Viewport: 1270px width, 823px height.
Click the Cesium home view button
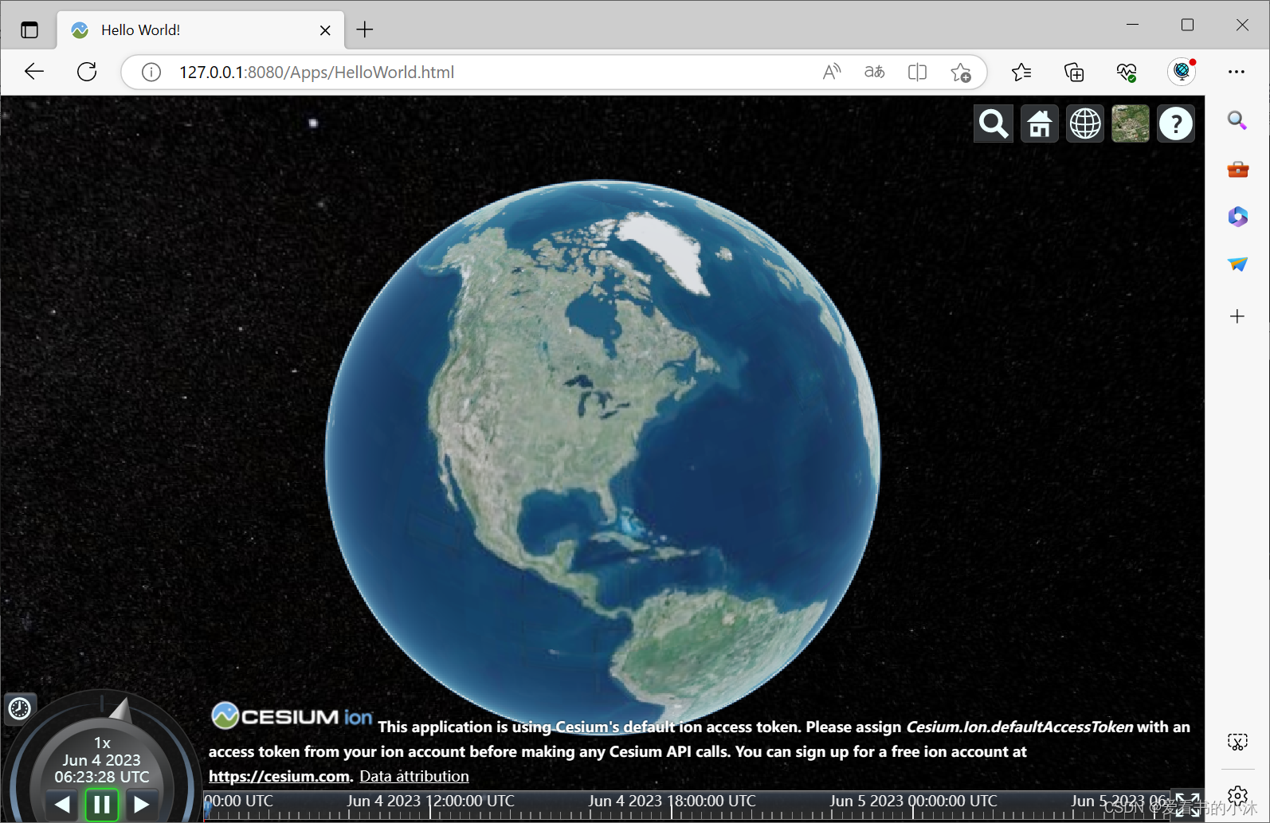click(x=1040, y=123)
